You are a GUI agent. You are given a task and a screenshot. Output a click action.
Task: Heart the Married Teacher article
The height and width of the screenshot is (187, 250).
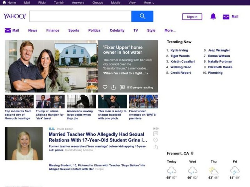tap(156, 140)
